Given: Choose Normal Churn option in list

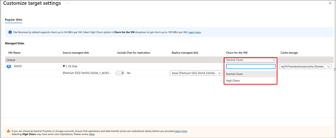Looking at the screenshot, I should pos(251,74).
